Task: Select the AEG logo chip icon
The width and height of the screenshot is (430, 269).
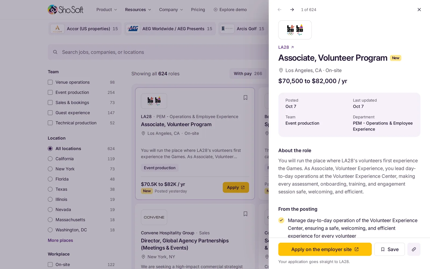Action: click(133, 29)
